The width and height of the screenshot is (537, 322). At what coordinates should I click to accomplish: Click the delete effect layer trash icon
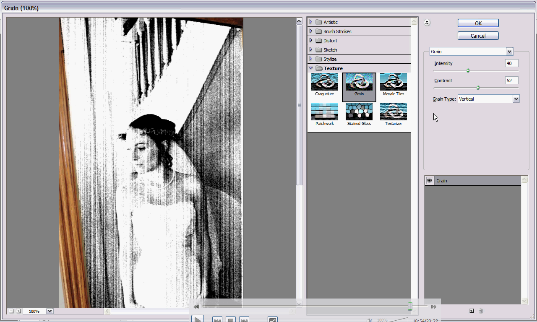(481, 311)
